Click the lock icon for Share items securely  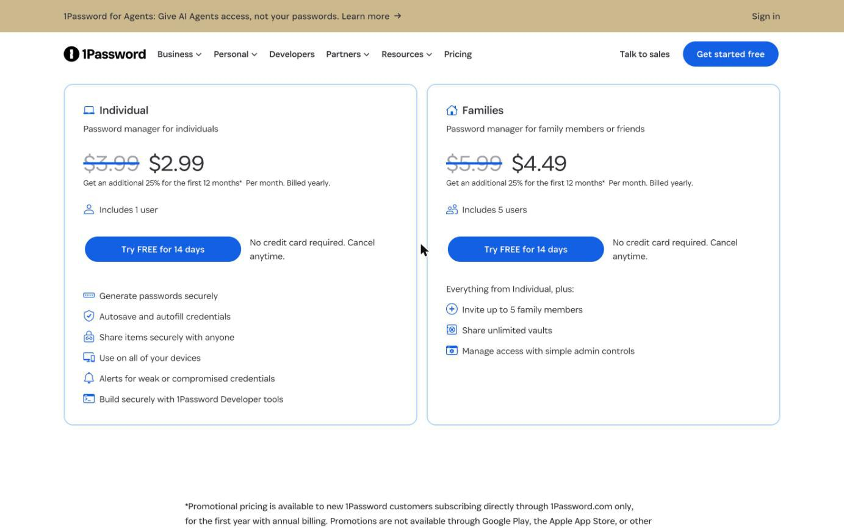(x=89, y=337)
